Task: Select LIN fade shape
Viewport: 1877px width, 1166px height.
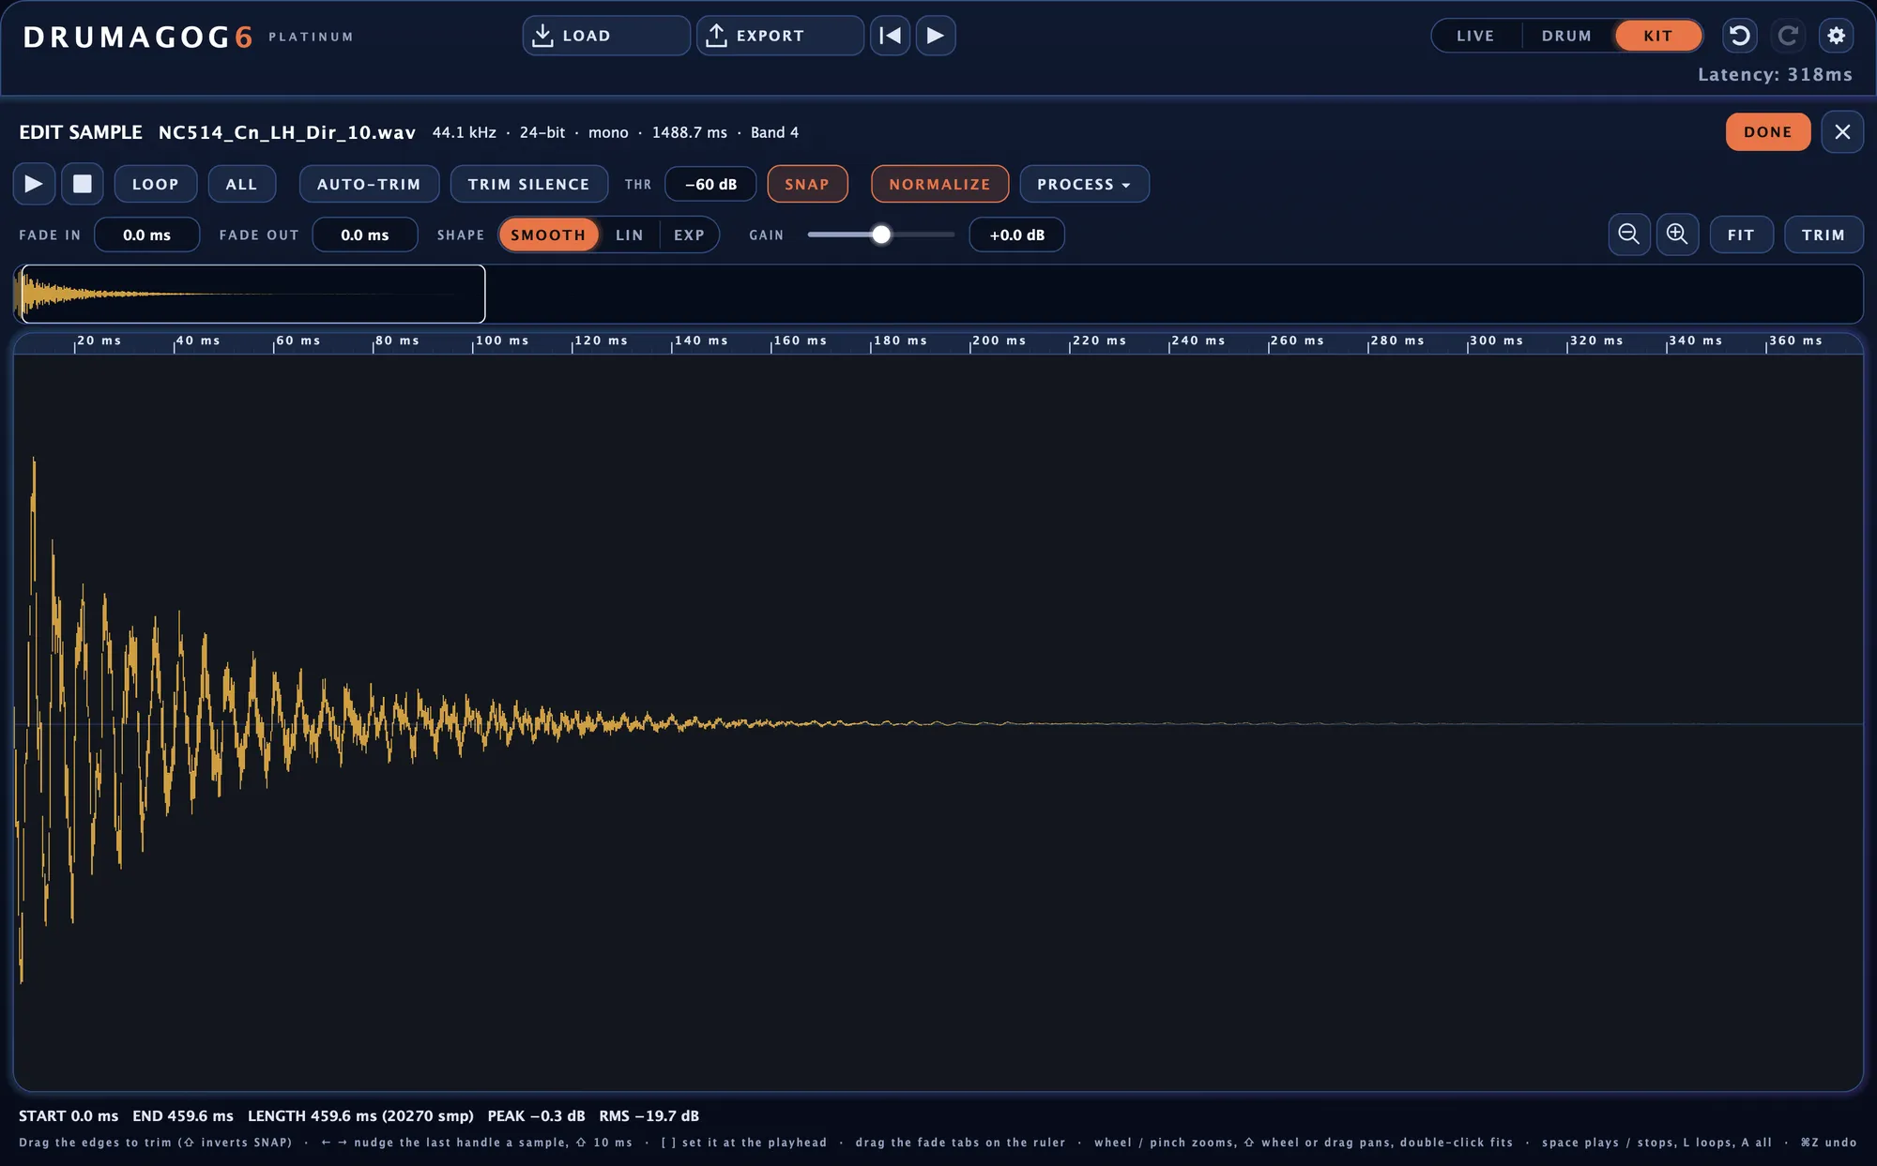Action: tap(630, 235)
